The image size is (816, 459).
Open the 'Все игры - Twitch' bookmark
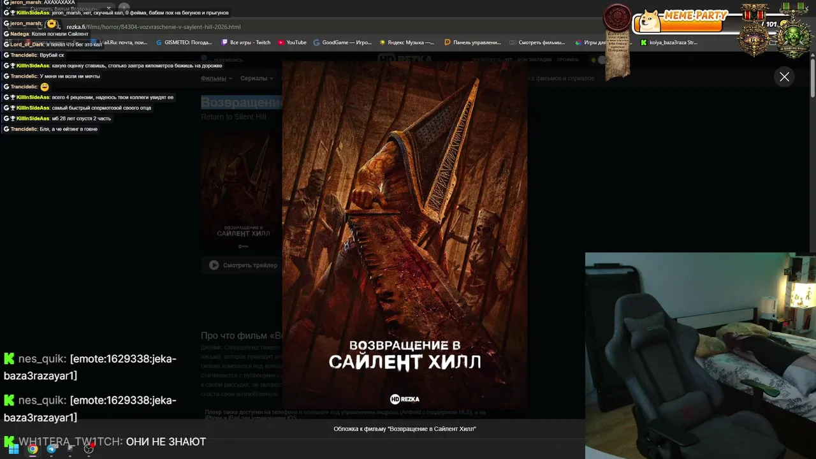246,43
